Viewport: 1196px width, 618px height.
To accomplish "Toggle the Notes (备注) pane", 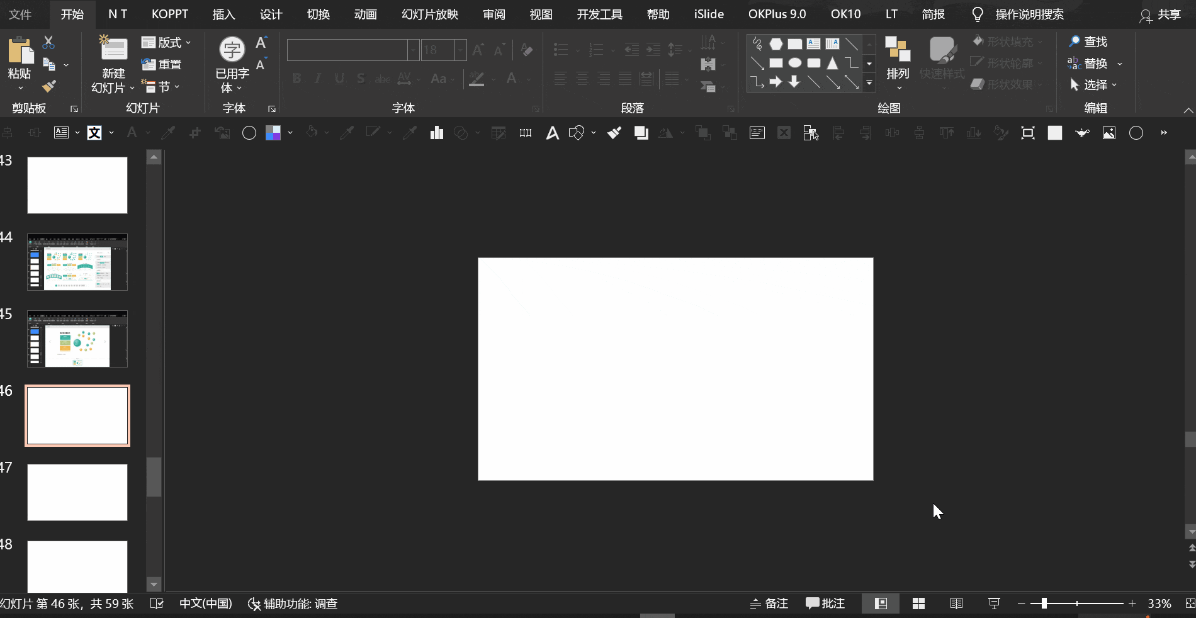I will click(769, 604).
